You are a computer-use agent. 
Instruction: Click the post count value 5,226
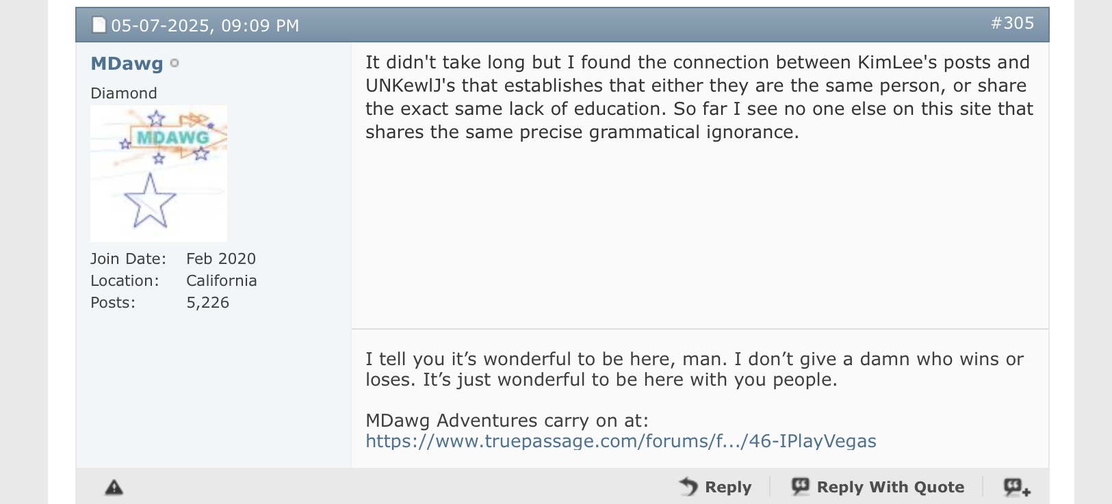click(x=207, y=303)
